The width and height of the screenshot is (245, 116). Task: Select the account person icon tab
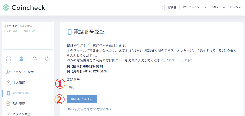click(x=22, y=59)
